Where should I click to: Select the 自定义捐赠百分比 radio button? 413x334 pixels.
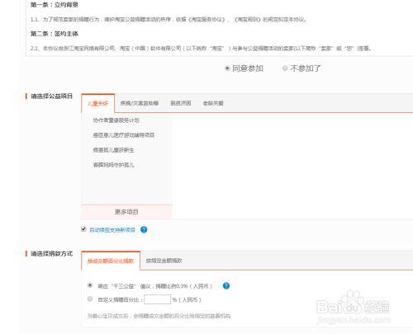tap(90, 299)
